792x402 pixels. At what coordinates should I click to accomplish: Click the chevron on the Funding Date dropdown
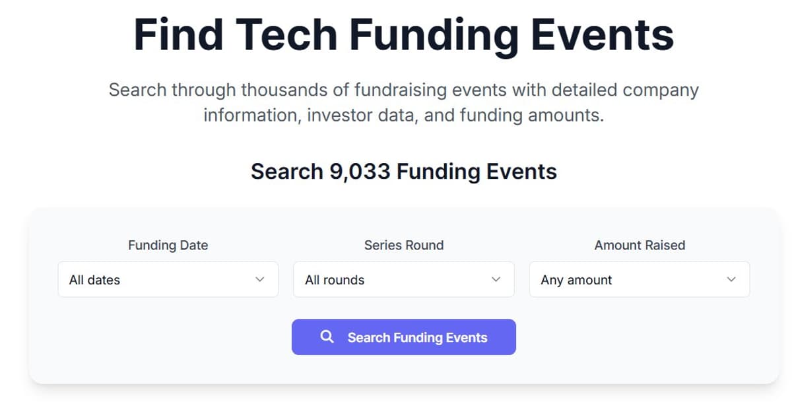pyautogui.click(x=259, y=279)
